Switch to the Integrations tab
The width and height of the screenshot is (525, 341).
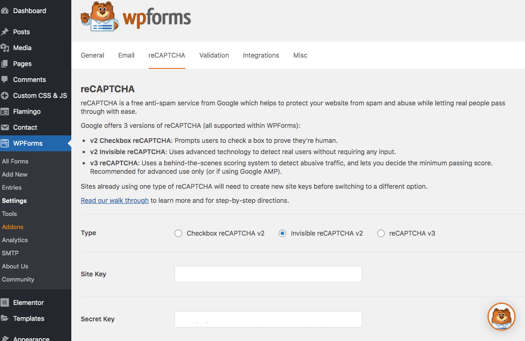coord(261,55)
